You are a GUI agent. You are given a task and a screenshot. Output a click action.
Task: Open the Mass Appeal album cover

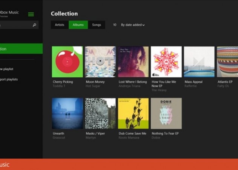[199, 62]
